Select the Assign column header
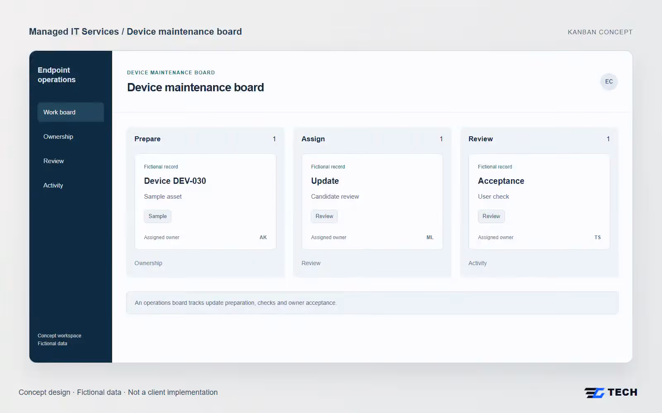 [x=313, y=139]
